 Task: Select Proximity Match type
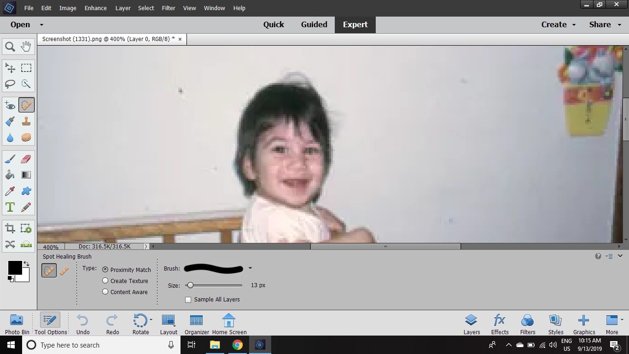(105, 270)
